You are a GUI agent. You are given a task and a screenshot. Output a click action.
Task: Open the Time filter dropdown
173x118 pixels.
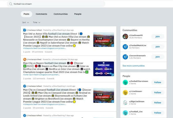(36, 23)
